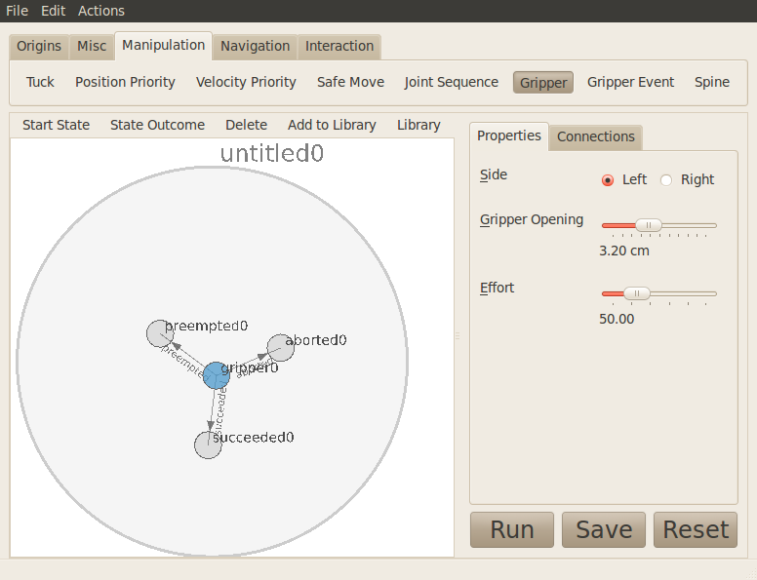
Task: Switch to the Connections tab
Action: [x=595, y=136]
